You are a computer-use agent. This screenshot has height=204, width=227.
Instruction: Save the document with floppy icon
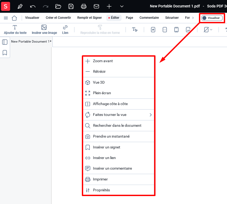click(71, 6)
